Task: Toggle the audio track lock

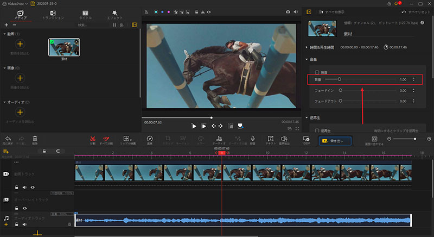Action: coord(17,224)
